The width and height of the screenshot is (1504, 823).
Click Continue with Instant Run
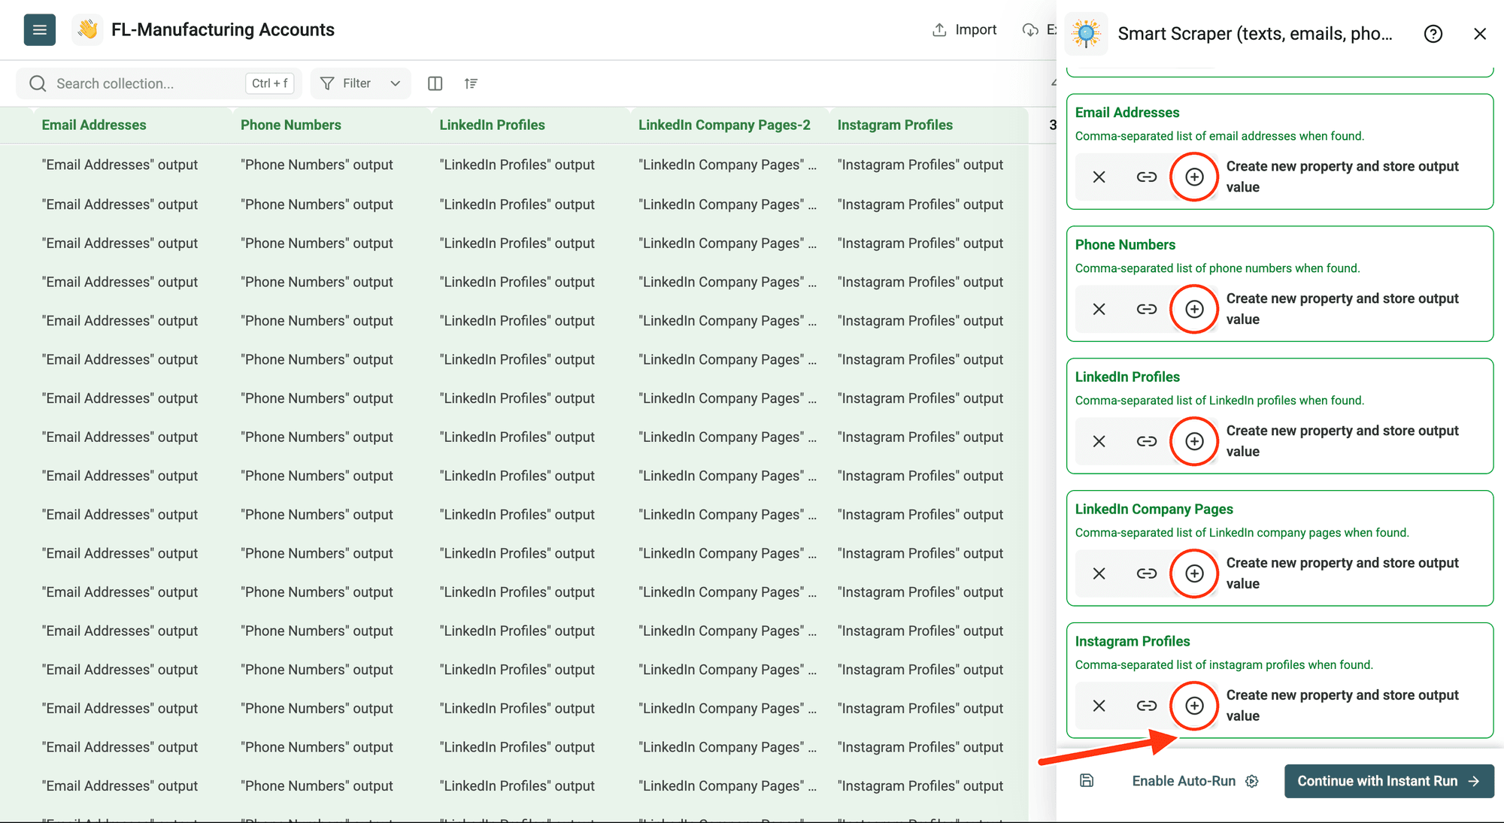pyautogui.click(x=1389, y=781)
